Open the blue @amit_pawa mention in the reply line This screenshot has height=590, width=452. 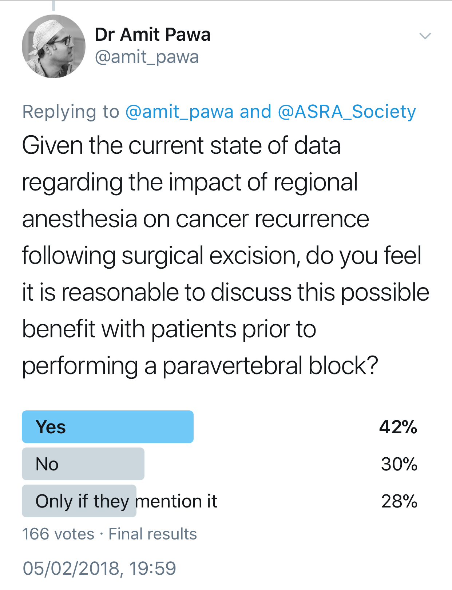tap(179, 112)
